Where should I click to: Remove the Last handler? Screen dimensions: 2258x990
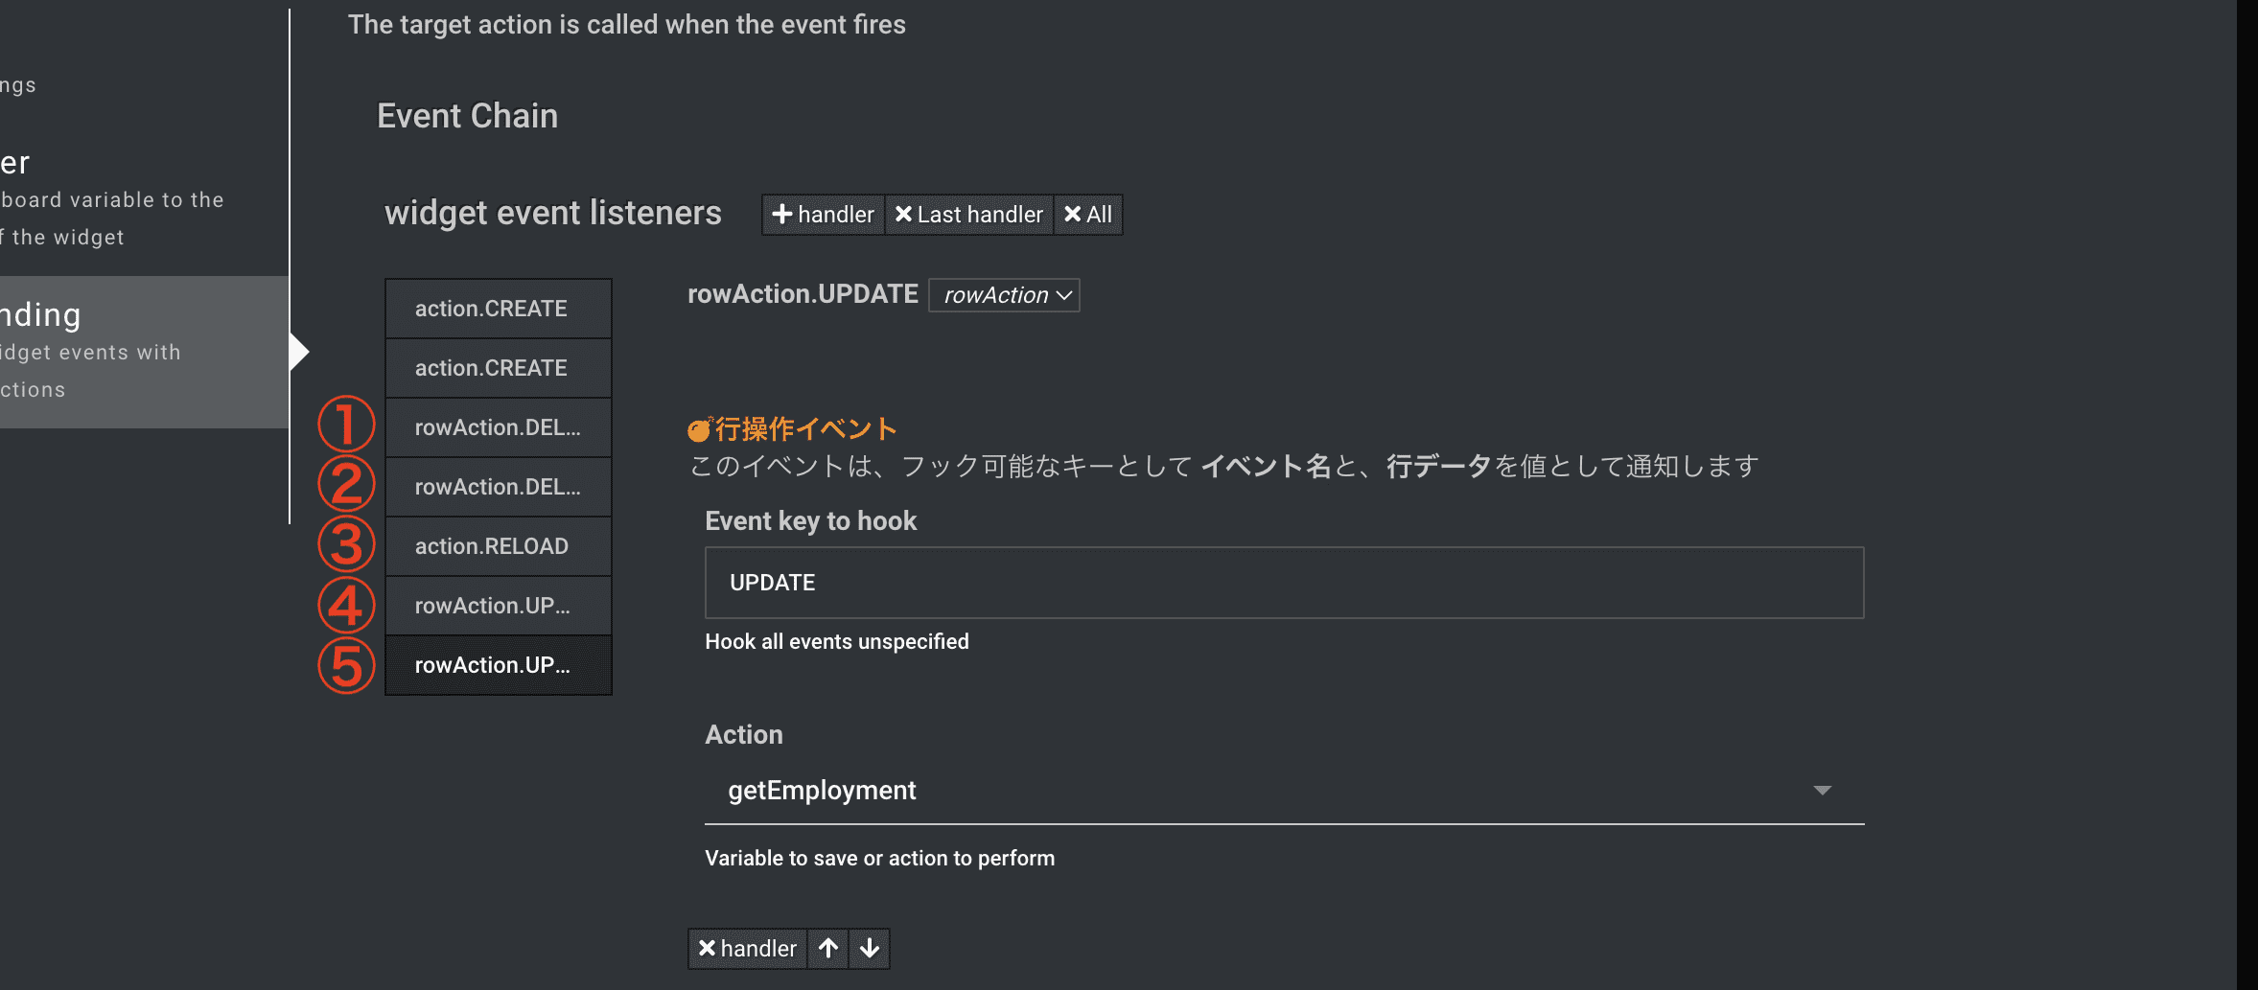click(x=968, y=215)
